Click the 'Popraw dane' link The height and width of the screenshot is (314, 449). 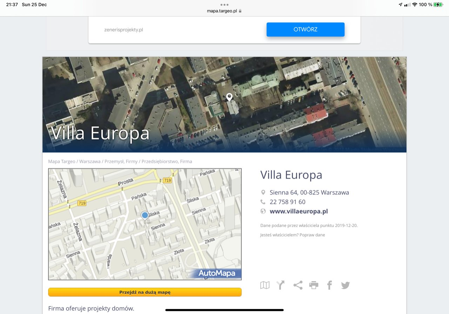pos(312,235)
